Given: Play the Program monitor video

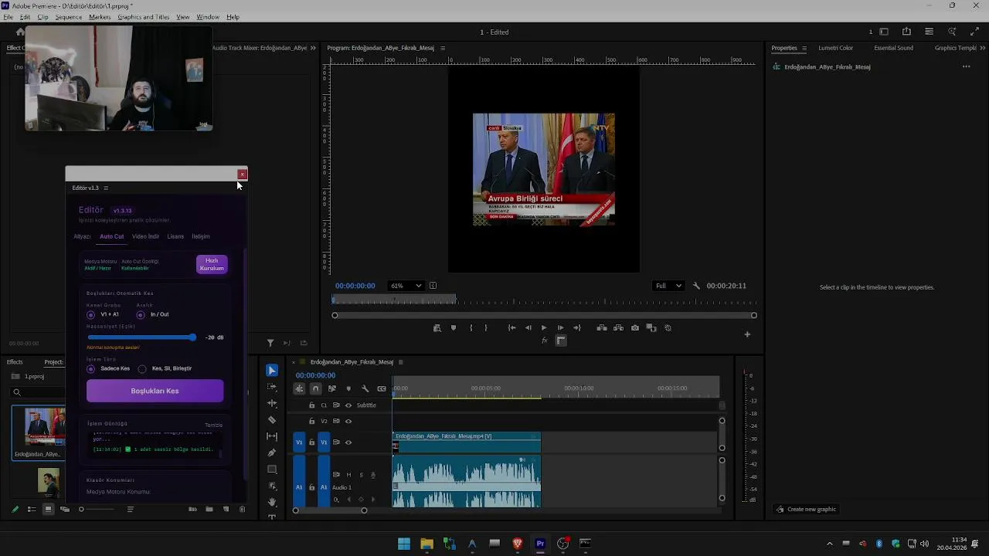Looking at the screenshot, I should [544, 328].
